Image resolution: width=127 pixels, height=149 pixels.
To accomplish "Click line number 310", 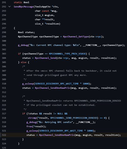I will (4, 84).
